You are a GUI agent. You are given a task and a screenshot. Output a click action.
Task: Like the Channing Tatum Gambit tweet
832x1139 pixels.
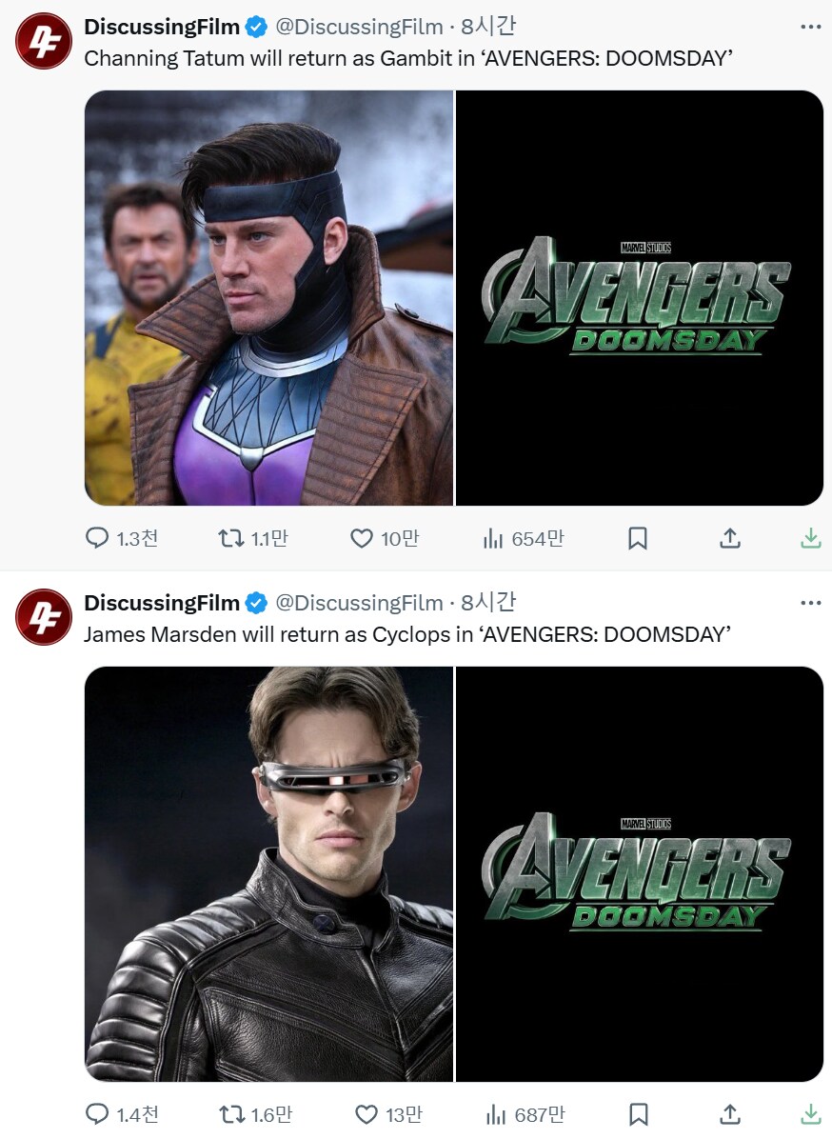coord(362,539)
